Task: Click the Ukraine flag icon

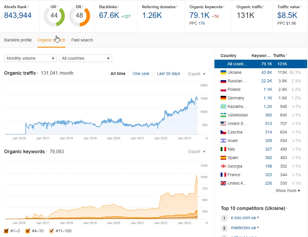Action: pos(223,72)
